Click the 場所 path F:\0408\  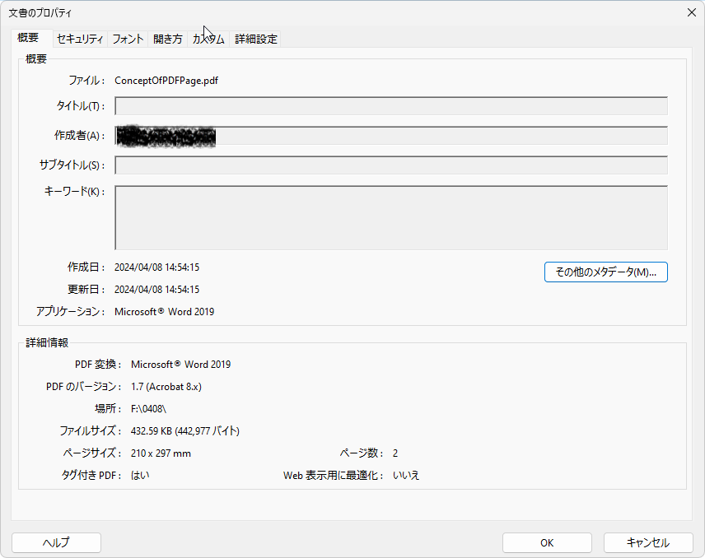tap(148, 409)
